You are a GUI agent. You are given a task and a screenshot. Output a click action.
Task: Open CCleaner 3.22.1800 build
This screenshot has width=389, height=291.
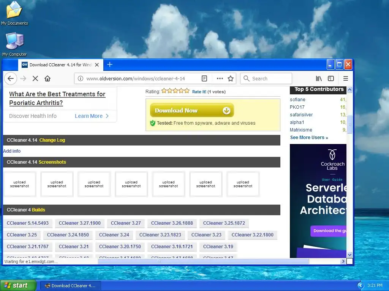[x=253, y=235]
